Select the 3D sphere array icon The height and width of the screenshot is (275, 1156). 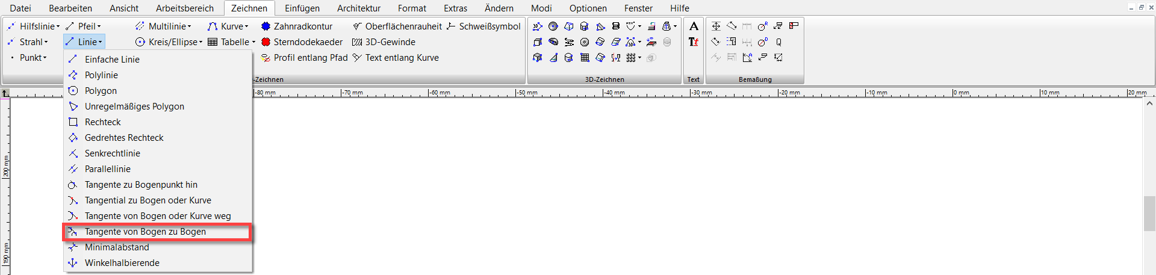tap(630, 58)
